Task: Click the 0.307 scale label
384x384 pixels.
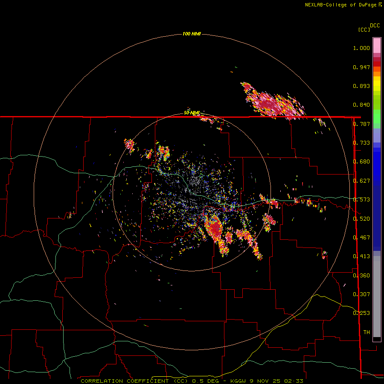Action: 361,294
